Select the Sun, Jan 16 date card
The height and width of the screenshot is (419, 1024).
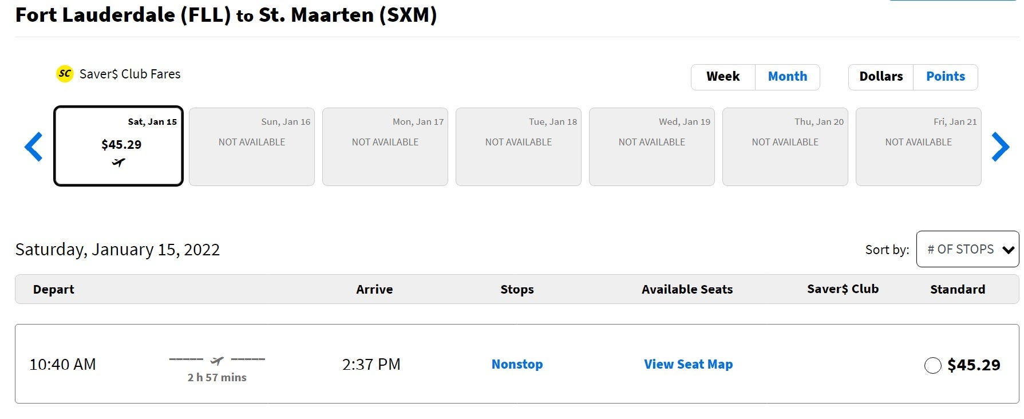tap(252, 147)
